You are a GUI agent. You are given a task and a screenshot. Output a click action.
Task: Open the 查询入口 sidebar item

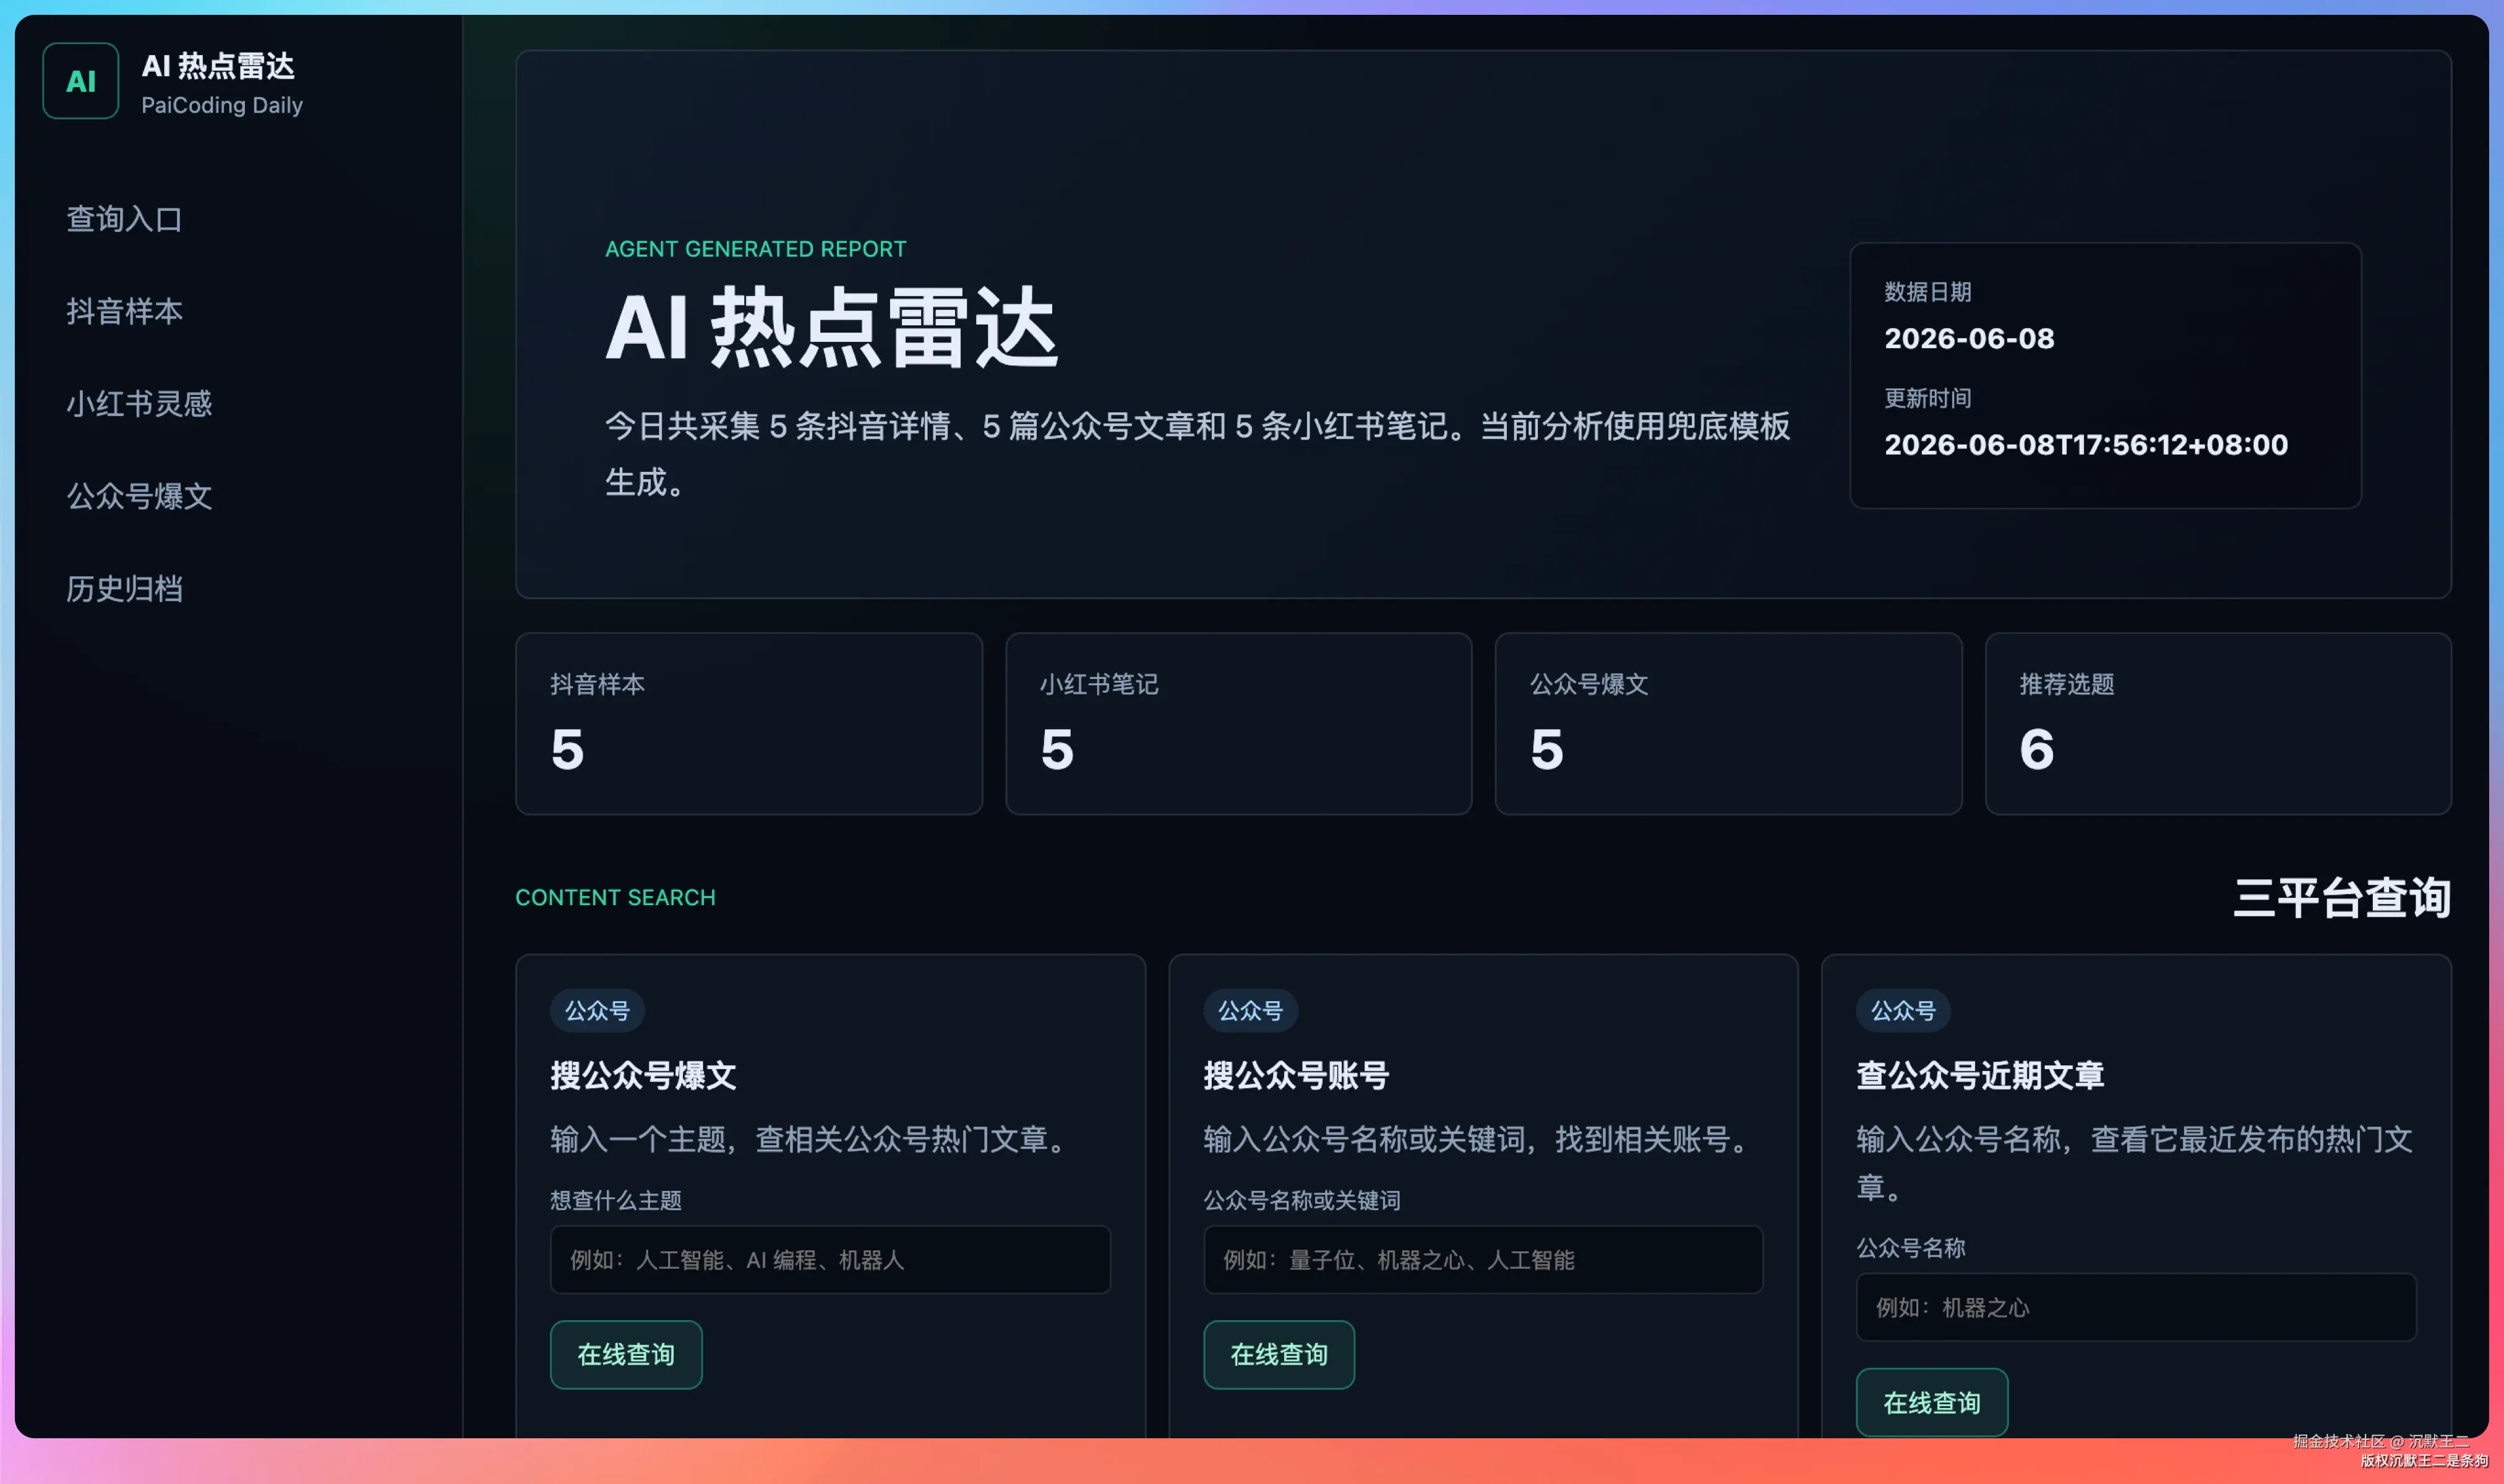pyautogui.click(x=124, y=219)
